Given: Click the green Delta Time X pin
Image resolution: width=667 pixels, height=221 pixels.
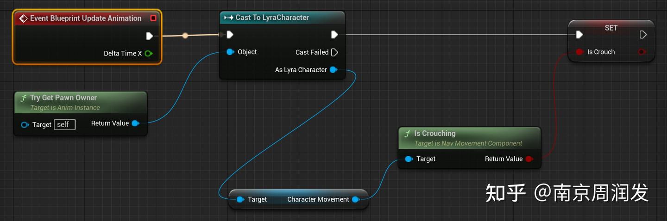Looking at the screenshot, I should click(x=148, y=53).
